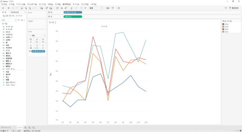242x132 pixels.
Task: Click the undo back arrow in toolbar
Action: click(9, 8)
